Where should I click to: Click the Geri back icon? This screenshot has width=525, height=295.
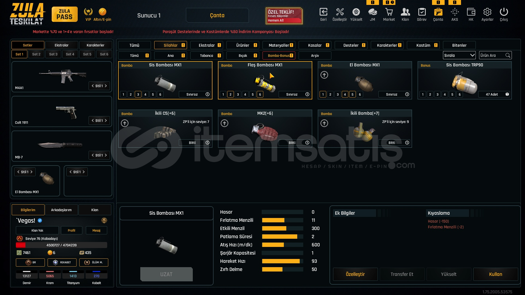pyautogui.click(x=323, y=12)
